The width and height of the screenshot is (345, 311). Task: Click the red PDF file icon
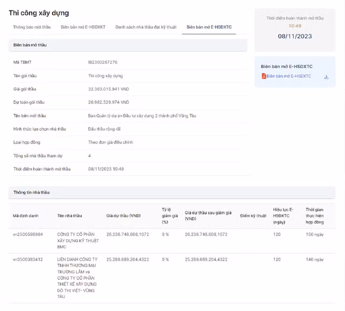(264, 77)
